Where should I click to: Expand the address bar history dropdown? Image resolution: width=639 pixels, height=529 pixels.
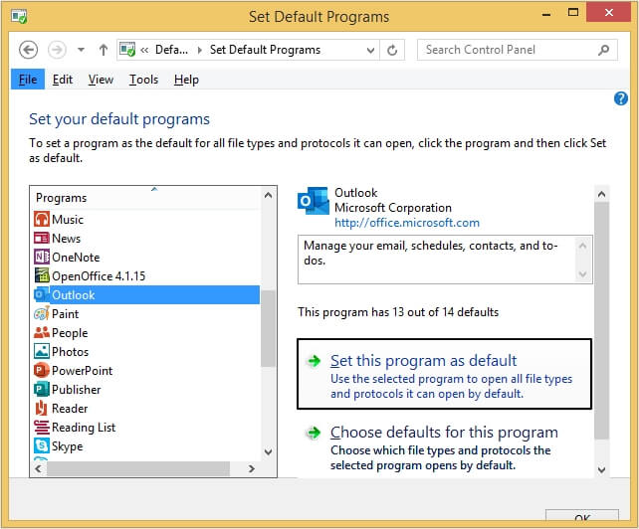370,50
